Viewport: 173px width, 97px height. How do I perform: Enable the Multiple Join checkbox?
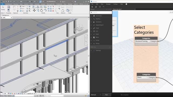[2, 15]
